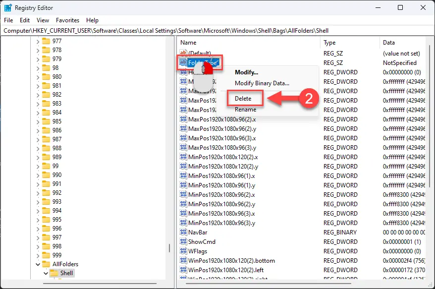Expand the 993 key

(38, 202)
